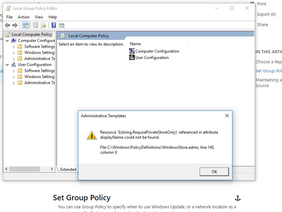
Task: Open Set Group Pol... article link
Action: [269, 71]
